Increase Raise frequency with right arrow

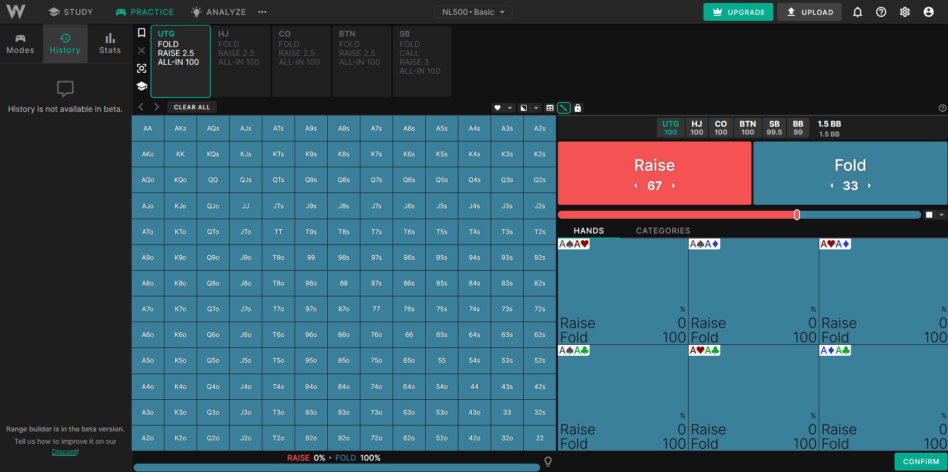click(x=674, y=186)
